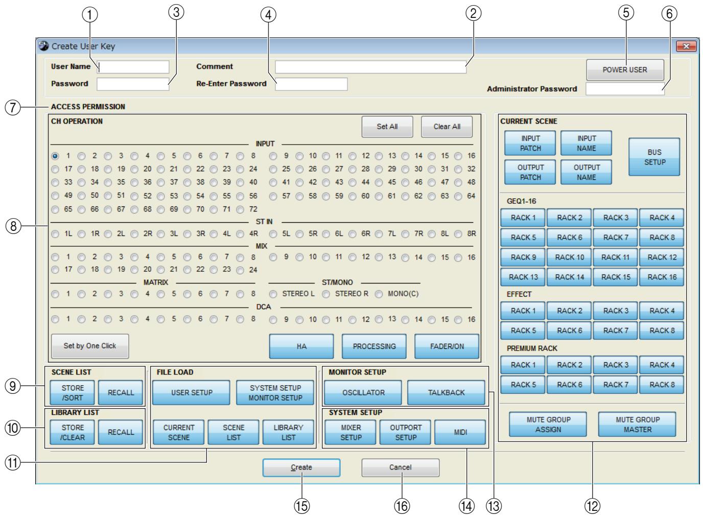
Task: Choose DCA 1 radio button
Action: tap(55, 320)
